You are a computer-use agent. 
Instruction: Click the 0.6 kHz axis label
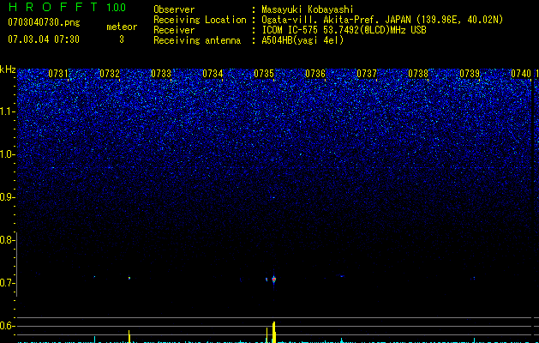pos(7,326)
